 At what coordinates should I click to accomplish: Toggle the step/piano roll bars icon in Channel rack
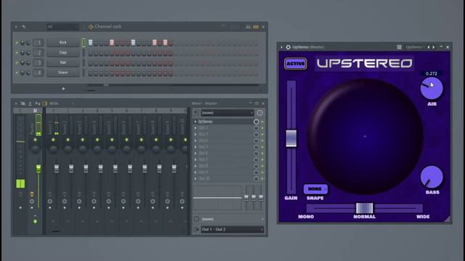(x=256, y=27)
